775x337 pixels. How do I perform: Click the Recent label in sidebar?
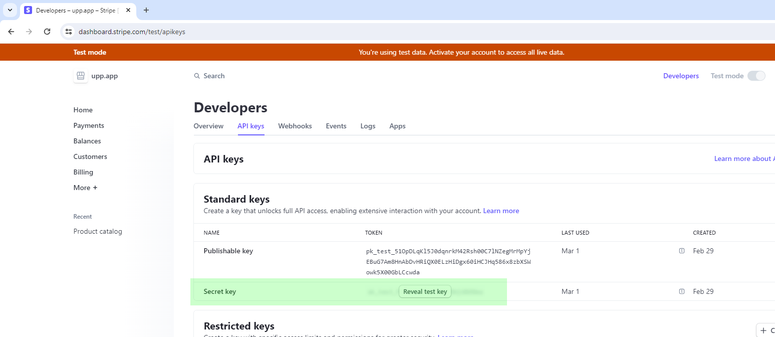[x=83, y=217]
